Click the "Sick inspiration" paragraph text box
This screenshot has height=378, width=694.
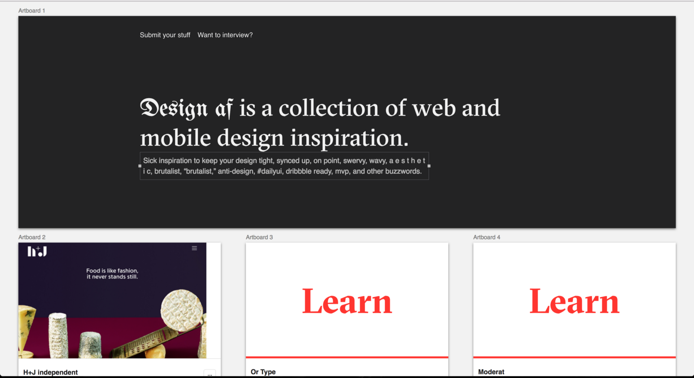(x=284, y=166)
